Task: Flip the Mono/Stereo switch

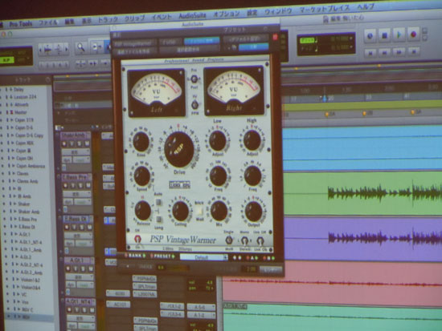Action: (x=244, y=240)
